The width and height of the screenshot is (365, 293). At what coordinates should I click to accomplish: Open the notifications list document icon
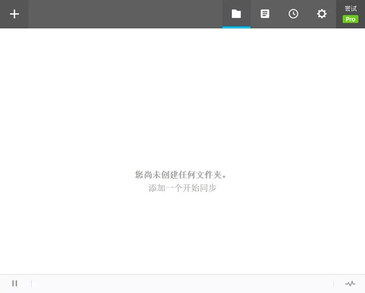(x=265, y=14)
